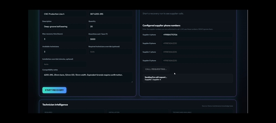Click the Supplier C phone field
Screen dimensions: 276x123
197,52
